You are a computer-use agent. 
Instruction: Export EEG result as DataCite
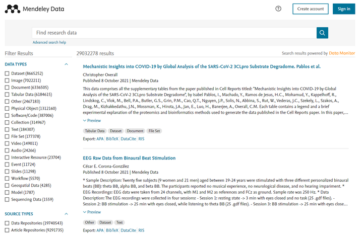tap(128, 230)
